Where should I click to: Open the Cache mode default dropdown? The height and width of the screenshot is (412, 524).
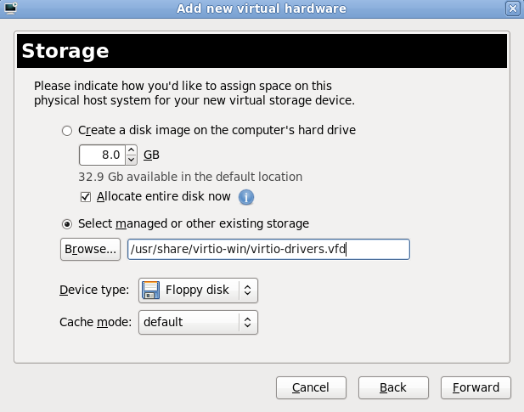coord(198,323)
